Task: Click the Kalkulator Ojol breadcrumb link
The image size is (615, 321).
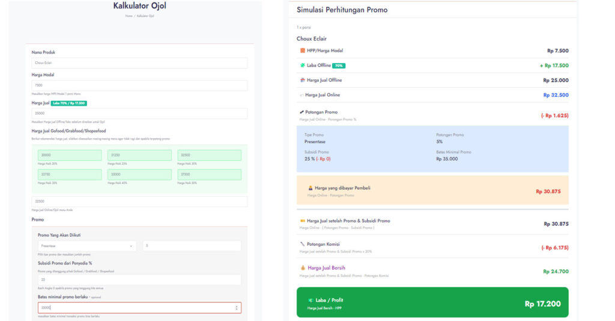Action: pyautogui.click(x=145, y=16)
